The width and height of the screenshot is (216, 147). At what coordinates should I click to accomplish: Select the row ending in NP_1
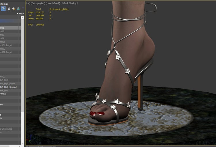(x=10, y=77)
